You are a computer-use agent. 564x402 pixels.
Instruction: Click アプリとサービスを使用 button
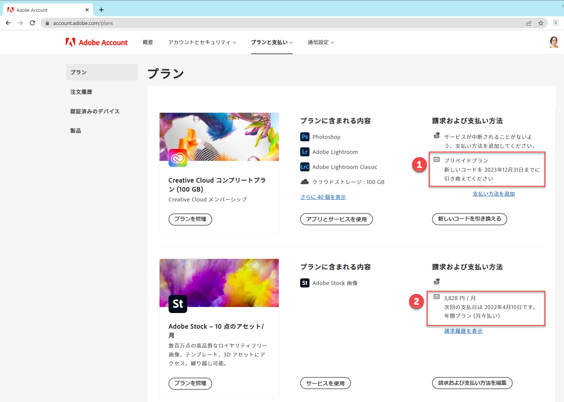(337, 219)
